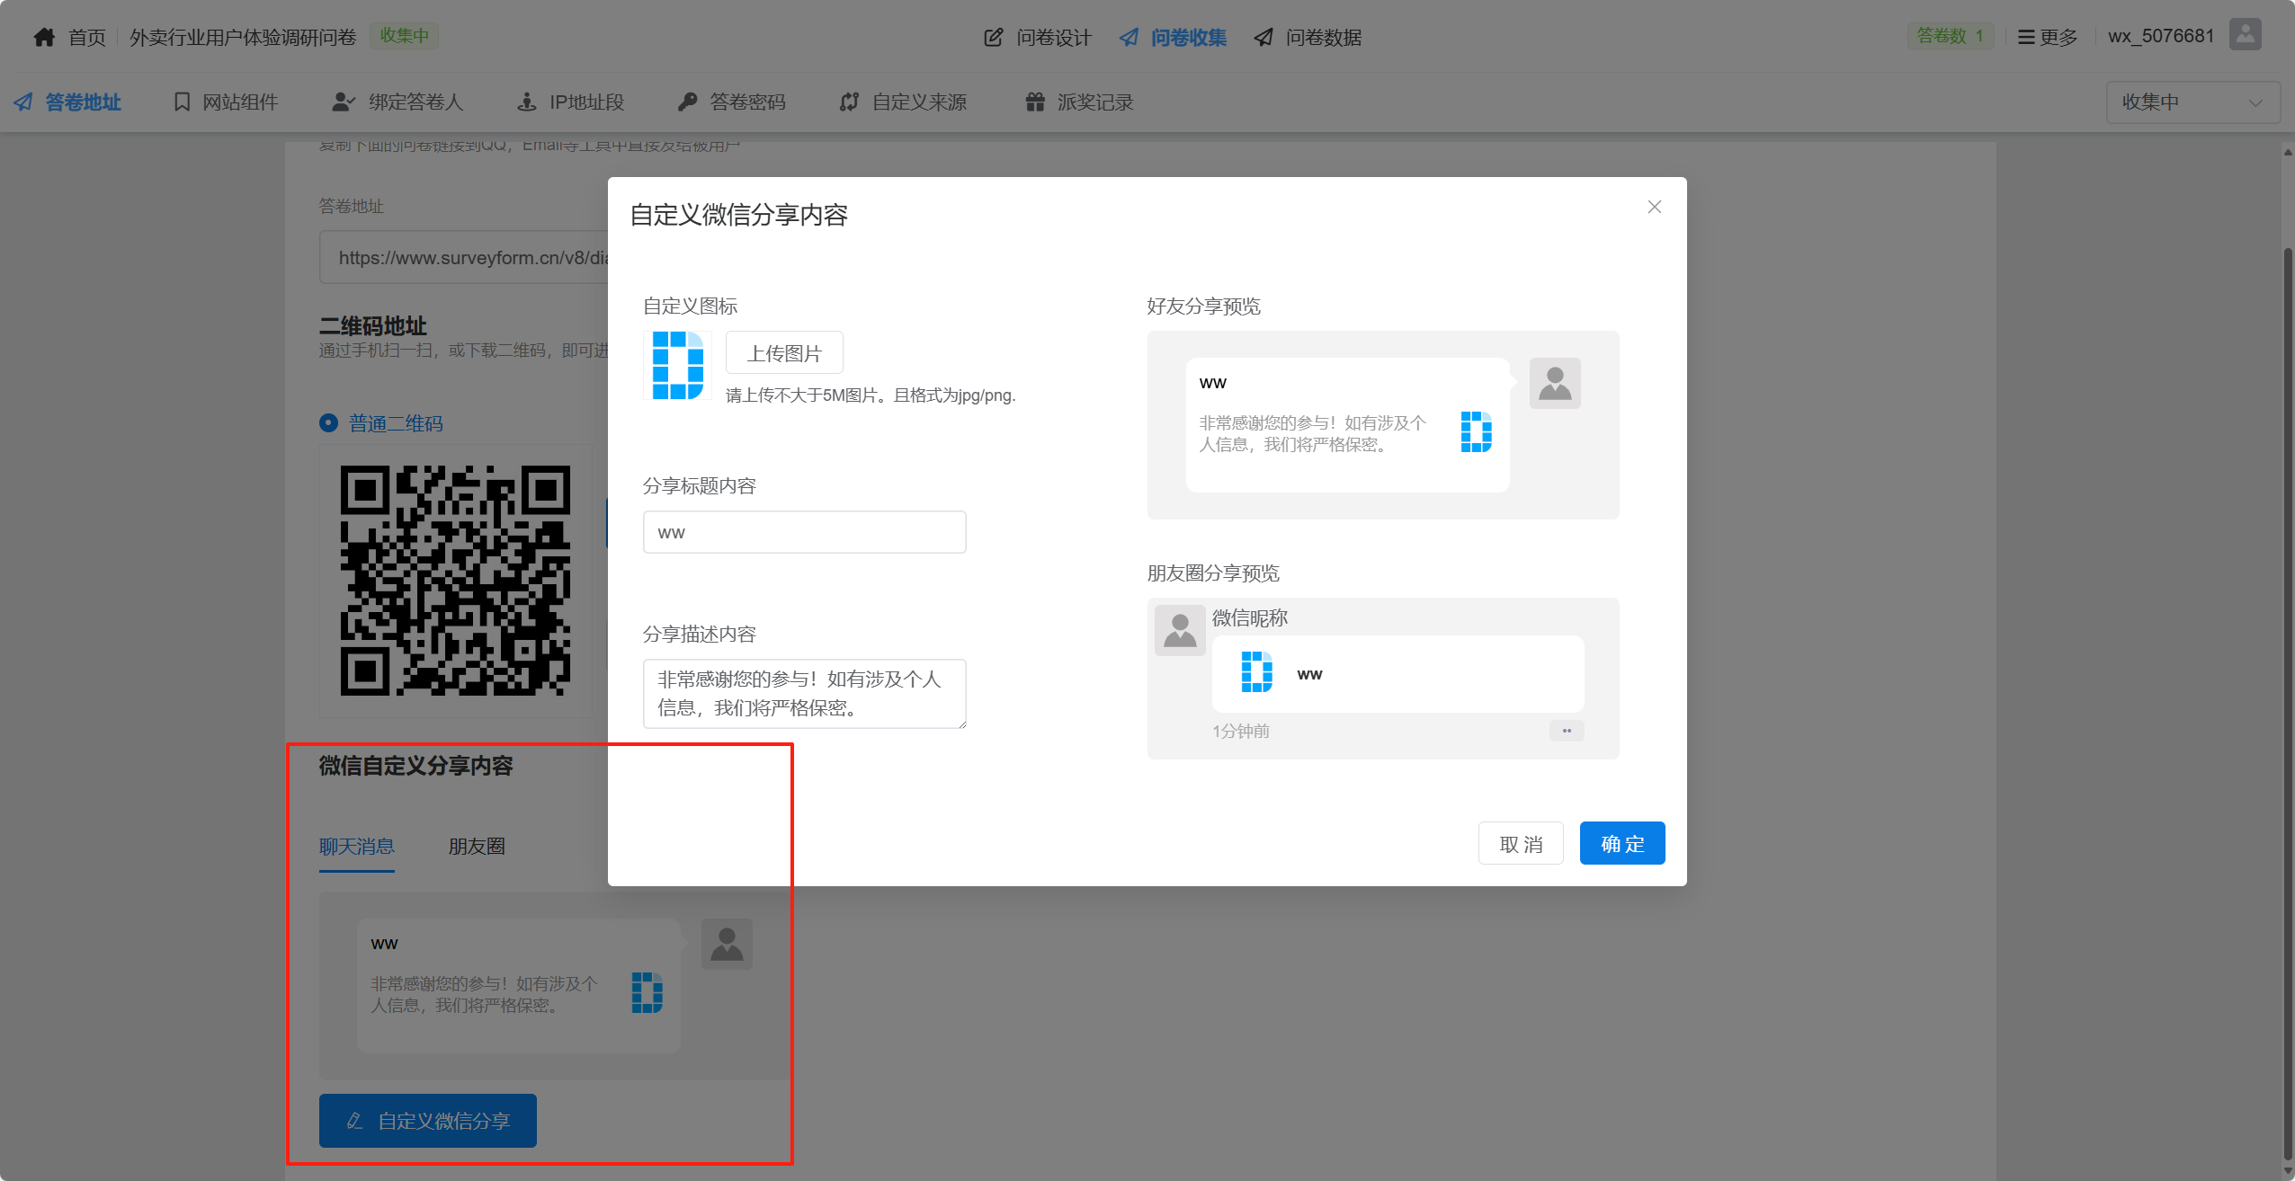The height and width of the screenshot is (1181, 2295).
Task: Close the 自定义微信分享内容 dialog
Action: click(1654, 207)
